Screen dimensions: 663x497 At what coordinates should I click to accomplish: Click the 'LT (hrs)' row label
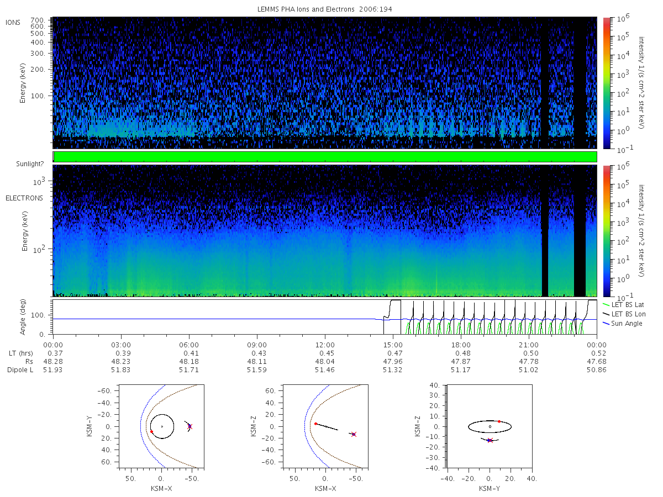coord(20,353)
